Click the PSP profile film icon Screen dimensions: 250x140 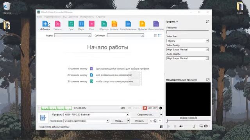pos(43,117)
